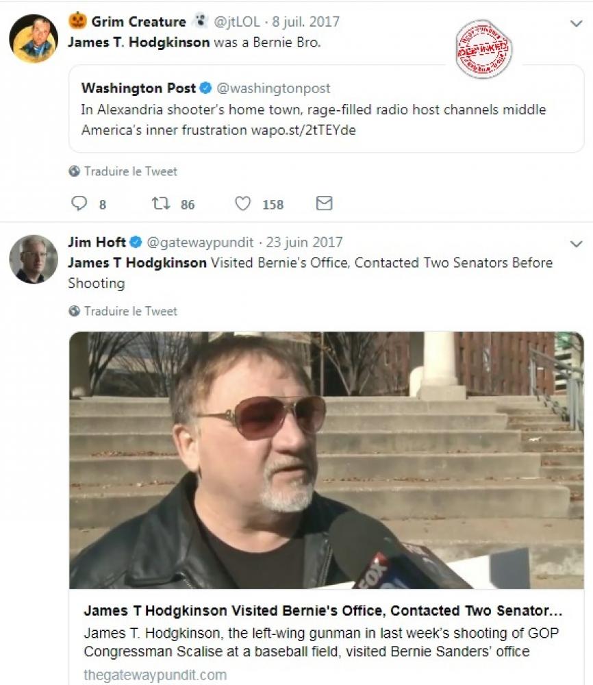593x685 pixels.
Task: Like the Grim Creature tweet with heart
Action: 242,203
